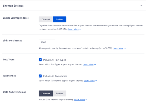
Task: Click the Sitemap Settings header title
Action: point(13,6)
